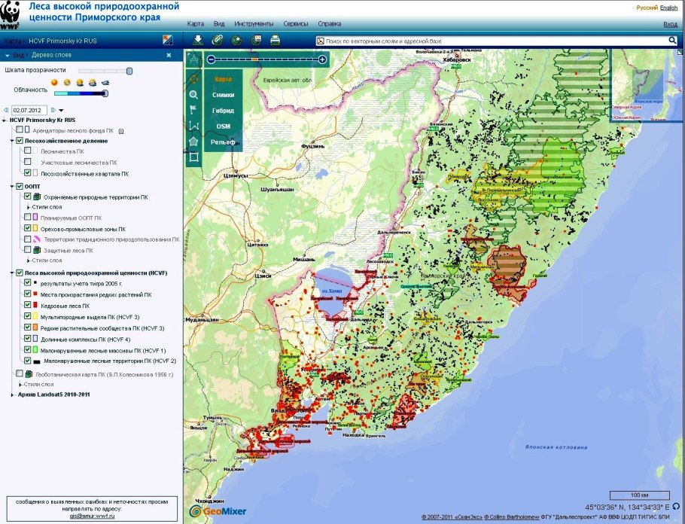Switch basemap to Гибрид
The height and width of the screenshot is (524, 685).
click(x=223, y=111)
